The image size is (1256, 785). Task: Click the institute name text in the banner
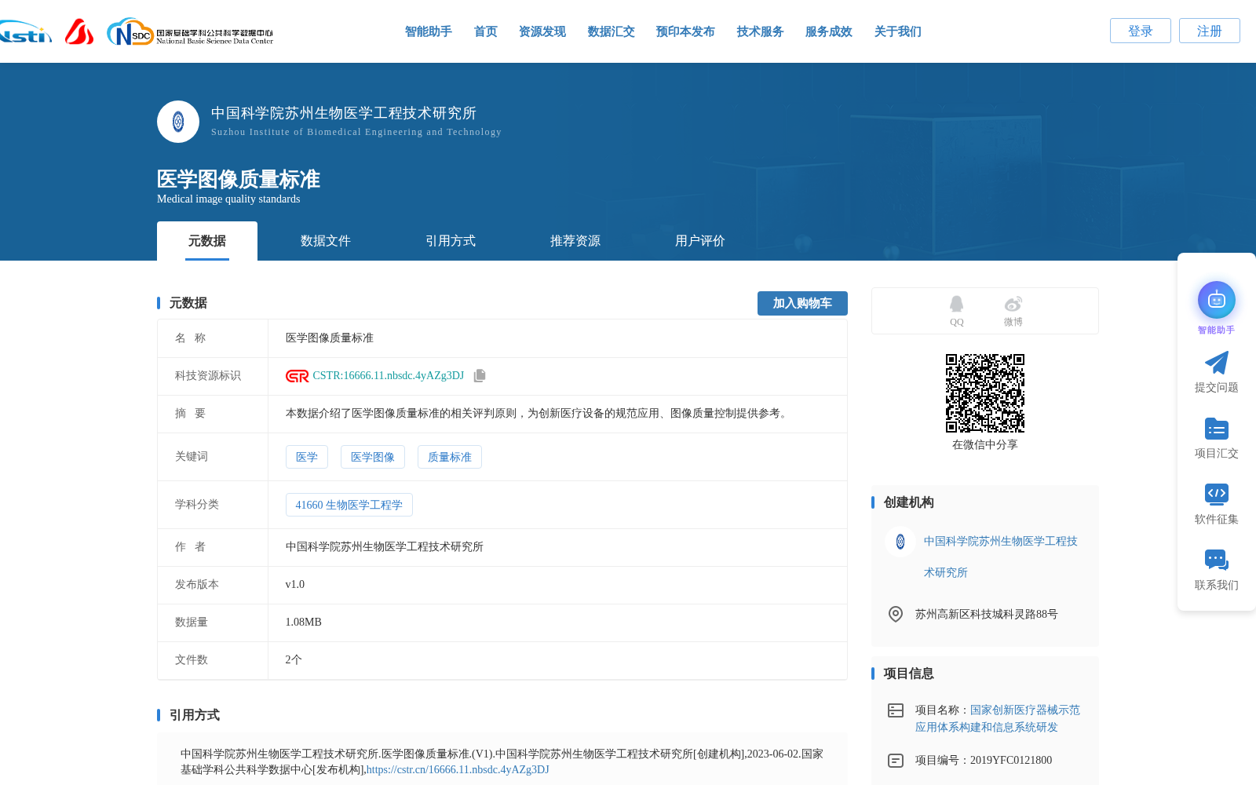344,113
